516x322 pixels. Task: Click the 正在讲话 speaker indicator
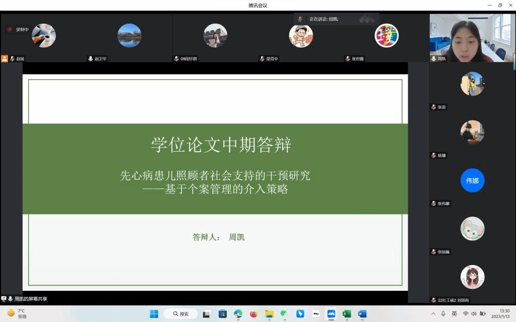[x=324, y=19]
